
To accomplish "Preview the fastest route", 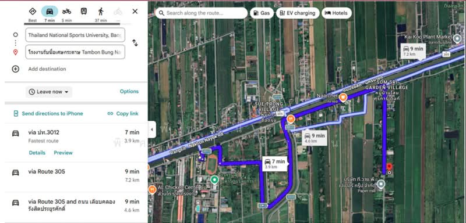I will point(63,153).
